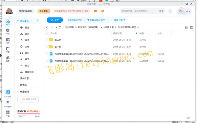Screen dimensions: 197x123
Task: Click the 第二季 folder icon
Action: click(51, 40)
